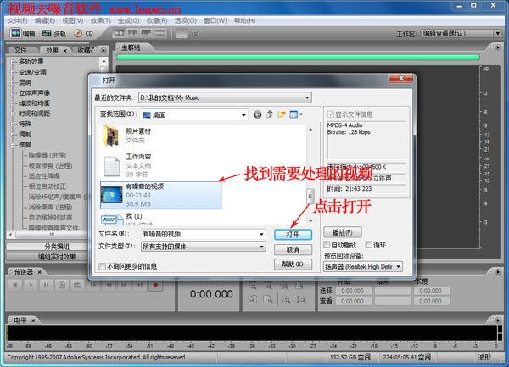Open the view menu icon in dialog
This screenshot has height=367, width=509.
296,114
